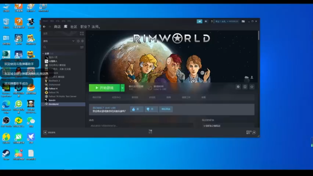Viewport: 313px width, 176px height.
Task: Click the activity post input field under 动态
Action: pyautogui.click(x=141, y=126)
